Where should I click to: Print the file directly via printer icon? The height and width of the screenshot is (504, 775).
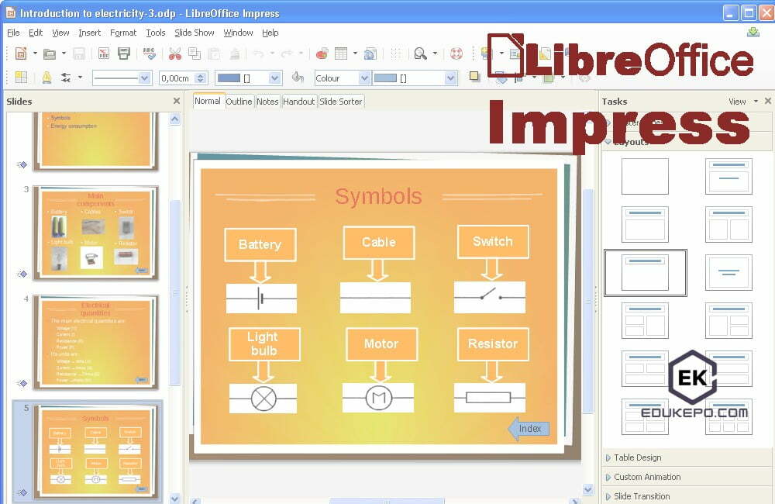coord(122,54)
